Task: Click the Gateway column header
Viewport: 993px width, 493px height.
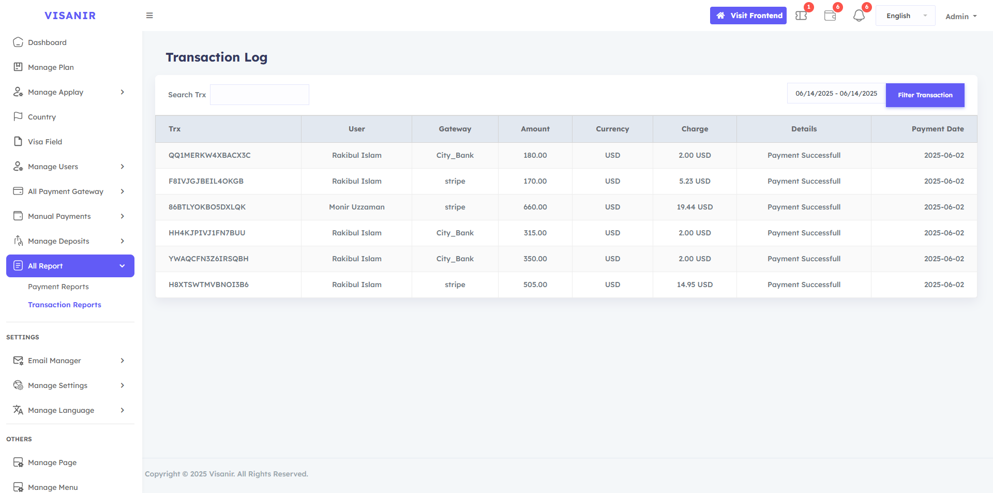Action: point(455,129)
